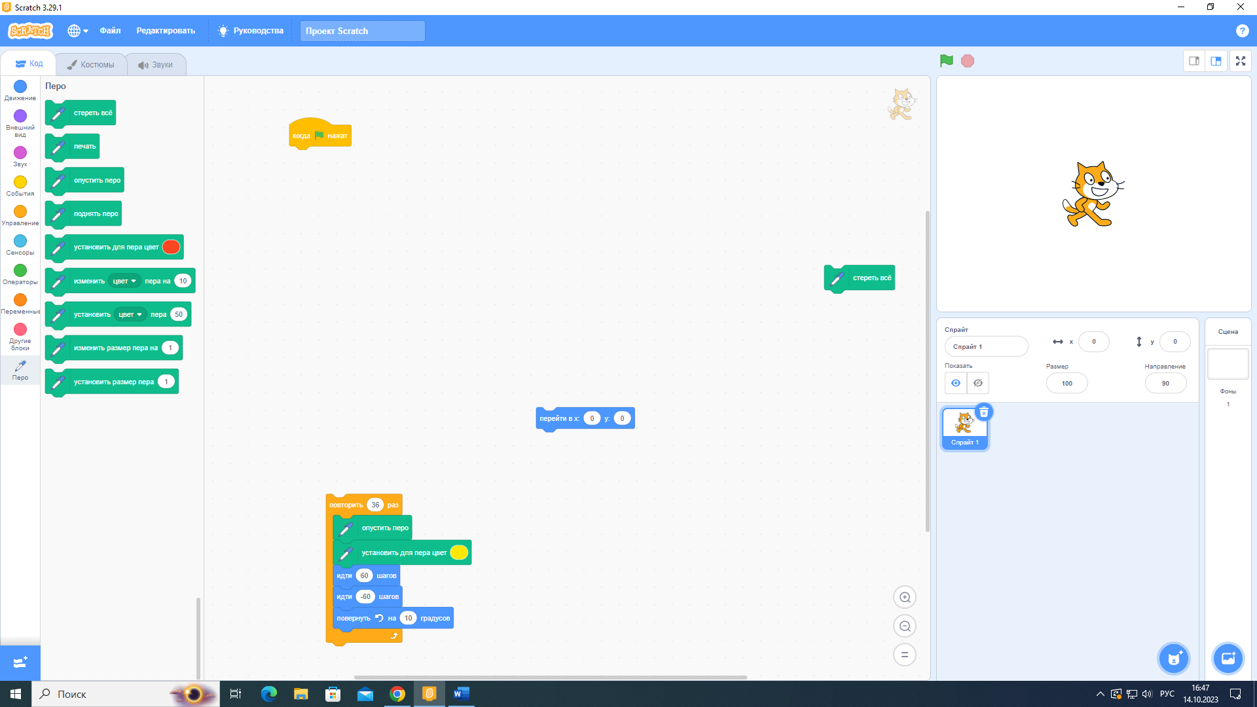Switch to the small stage layout

tap(1194, 61)
